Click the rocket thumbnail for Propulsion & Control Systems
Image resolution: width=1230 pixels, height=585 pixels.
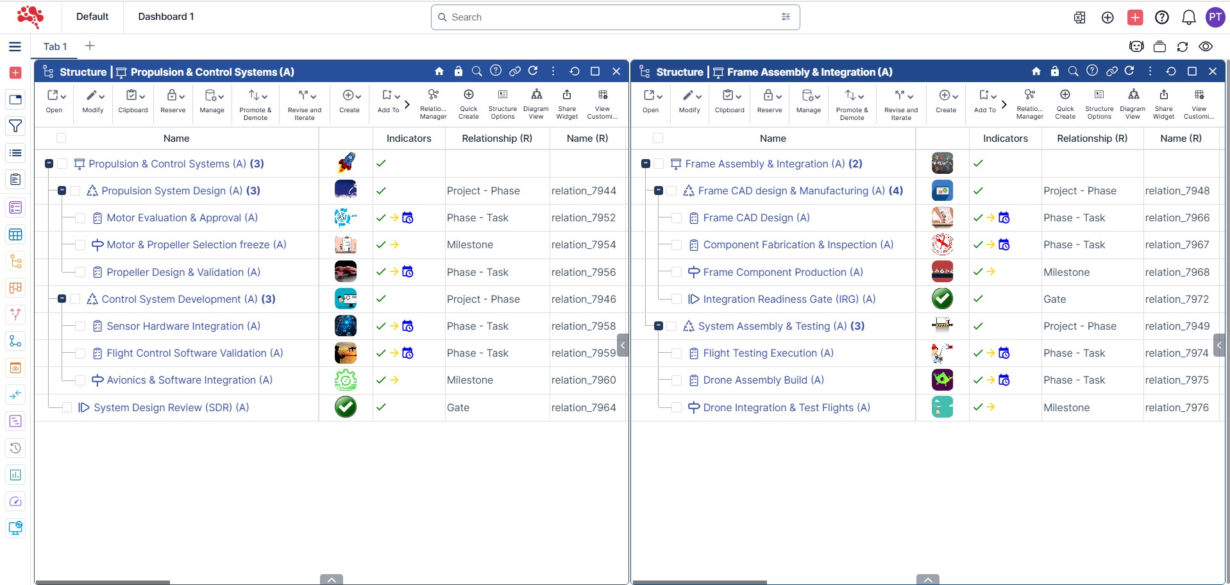(346, 163)
